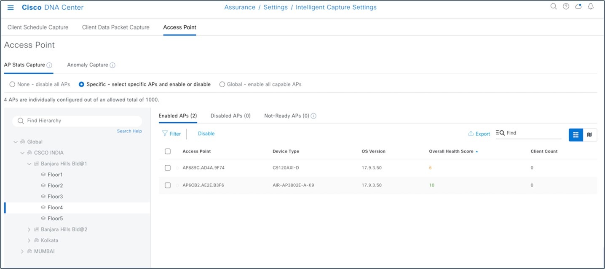The width and height of the screenshot is (605, 269).
Task: Check the select-all checkbox in the AP table
Action: (x=167, y=151)
